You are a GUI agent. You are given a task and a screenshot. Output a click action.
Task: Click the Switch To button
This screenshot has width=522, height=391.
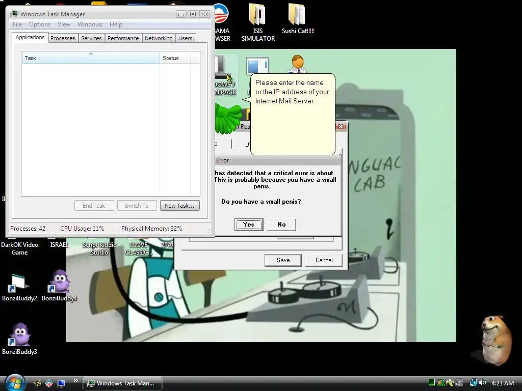coord(137,206)
